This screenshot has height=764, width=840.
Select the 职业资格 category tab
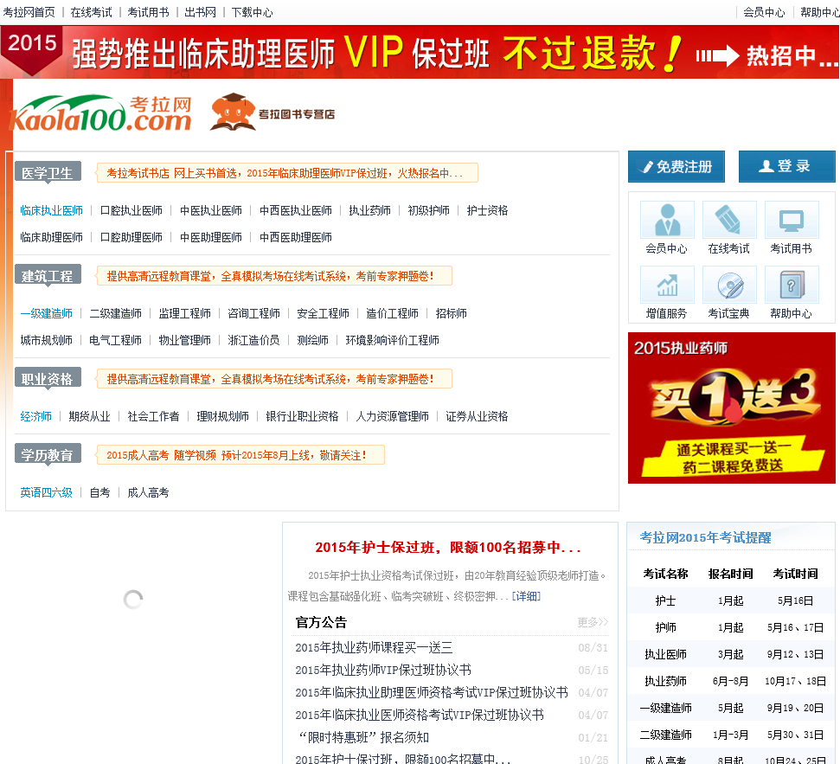48,378
